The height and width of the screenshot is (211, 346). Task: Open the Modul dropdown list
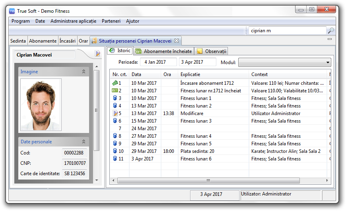coord(327,63)
